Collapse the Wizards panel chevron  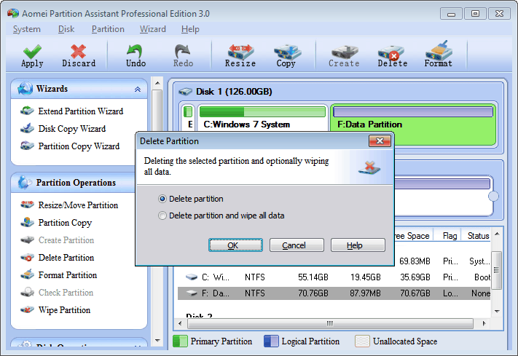pos(138,89)
